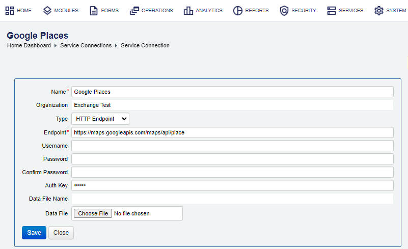Image resolution: width=408 pixels, height=249 pixels.
Task: Edit the Endpoint URL field
Action: tap(232, 132)
